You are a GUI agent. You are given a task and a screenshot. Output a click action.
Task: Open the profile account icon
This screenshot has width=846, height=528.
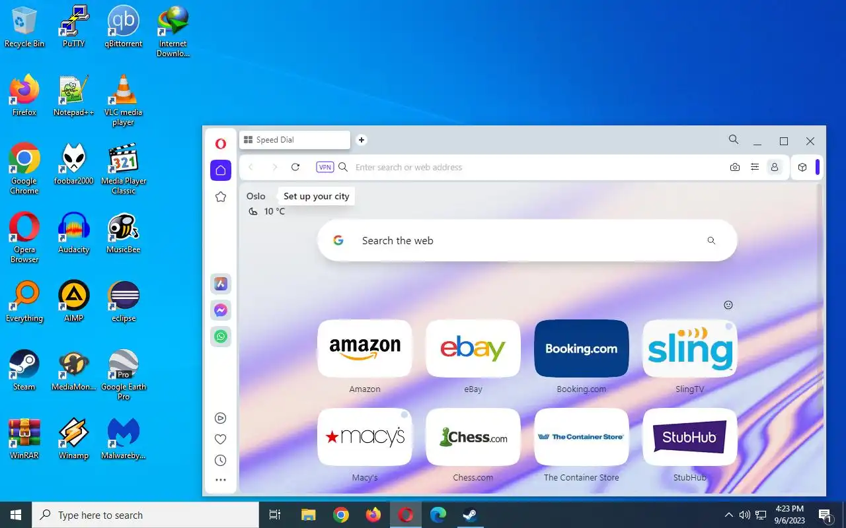point(775,168)
